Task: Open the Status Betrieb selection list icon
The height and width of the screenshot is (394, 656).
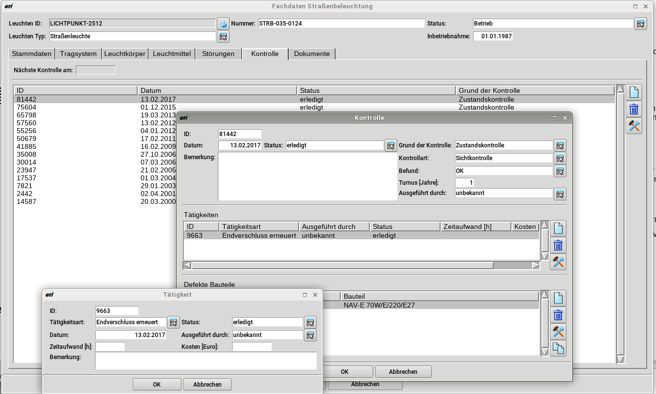Action: coord(640,24)
